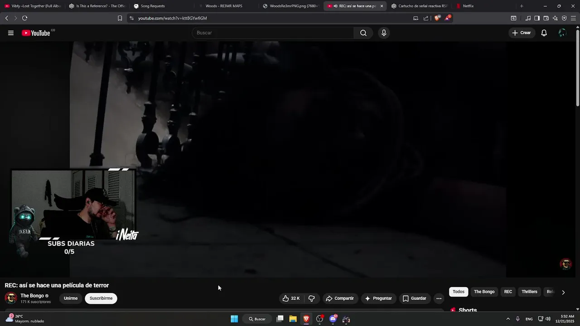
Task: Click the Guardar button
Action: 415,298
